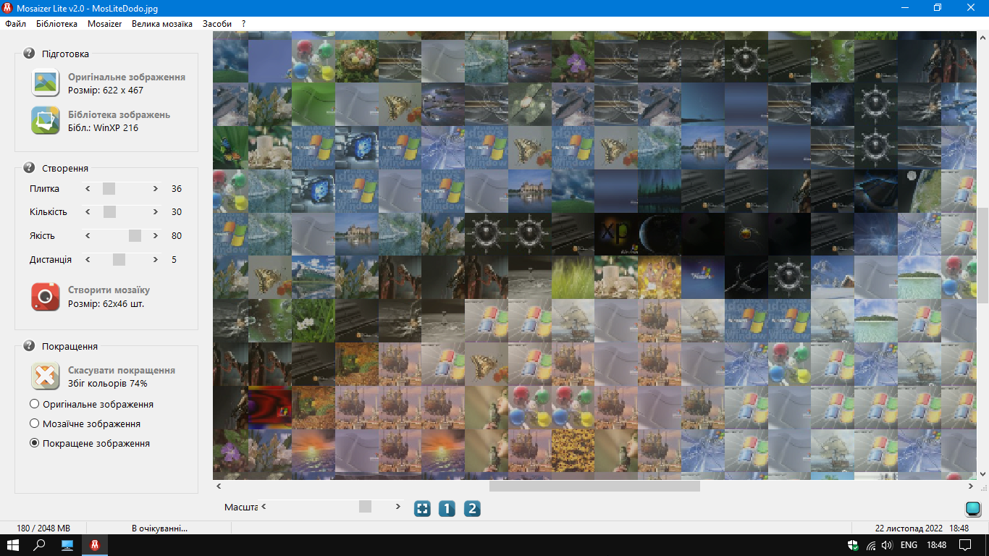The height and width of the screenshot is (556, 989).
Task: Open the Бібліотека menu
Action: (x=56, y=24)
